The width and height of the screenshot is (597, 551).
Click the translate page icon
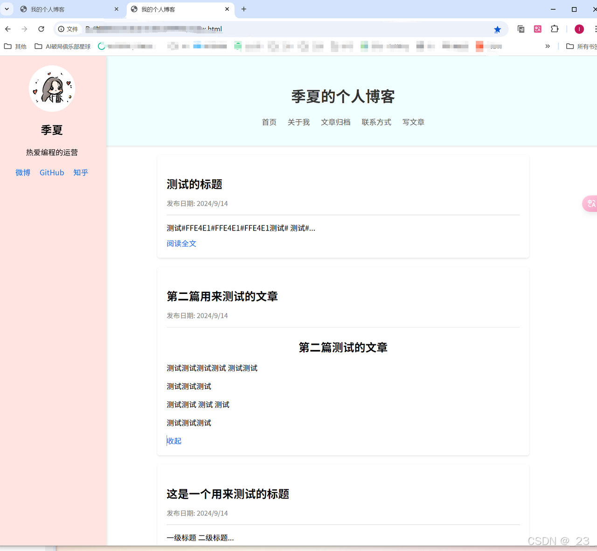537,29
